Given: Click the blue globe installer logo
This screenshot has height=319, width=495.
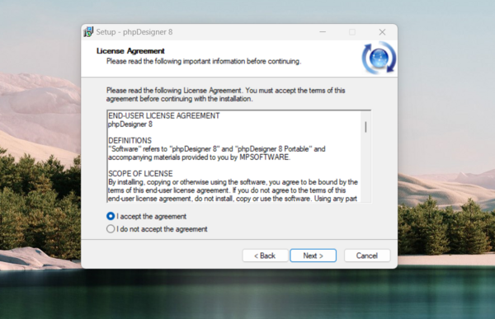Looking at the screenshot, I should coord(379,58).
